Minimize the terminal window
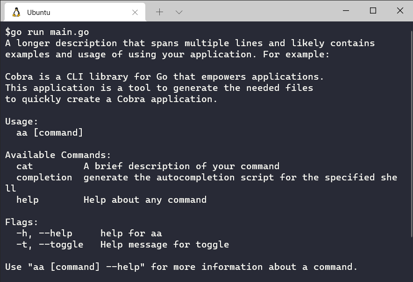This screenshot has width=413, height=282. (346, 11)
